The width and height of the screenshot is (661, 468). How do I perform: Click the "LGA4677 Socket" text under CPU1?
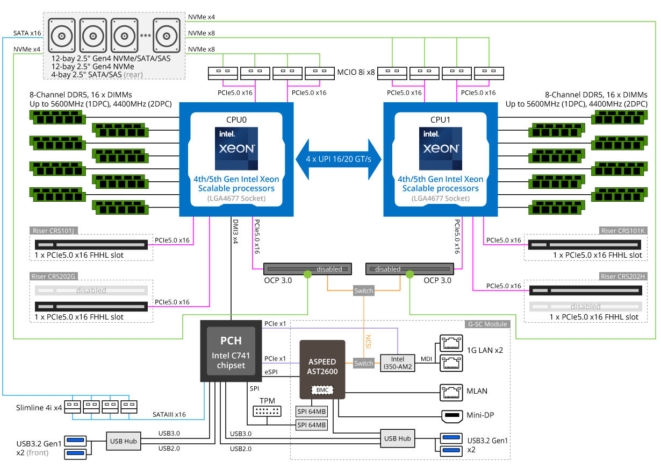441,198
